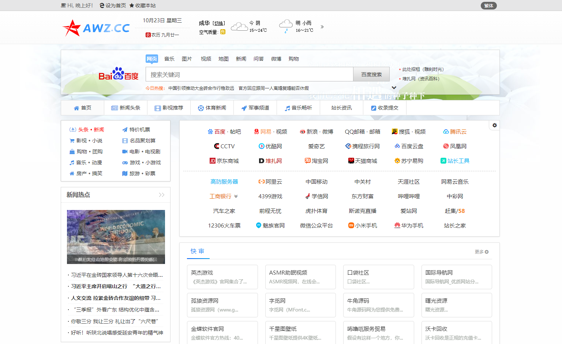The image size is (562, 344).
Task: Click 设为首页 link
Action: (113, 5)
